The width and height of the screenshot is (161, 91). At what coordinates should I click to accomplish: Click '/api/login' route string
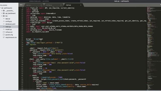click(x=40, y=43)
